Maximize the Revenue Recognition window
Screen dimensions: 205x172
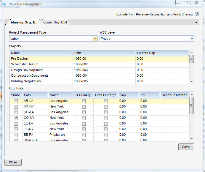tap(187, 3)
